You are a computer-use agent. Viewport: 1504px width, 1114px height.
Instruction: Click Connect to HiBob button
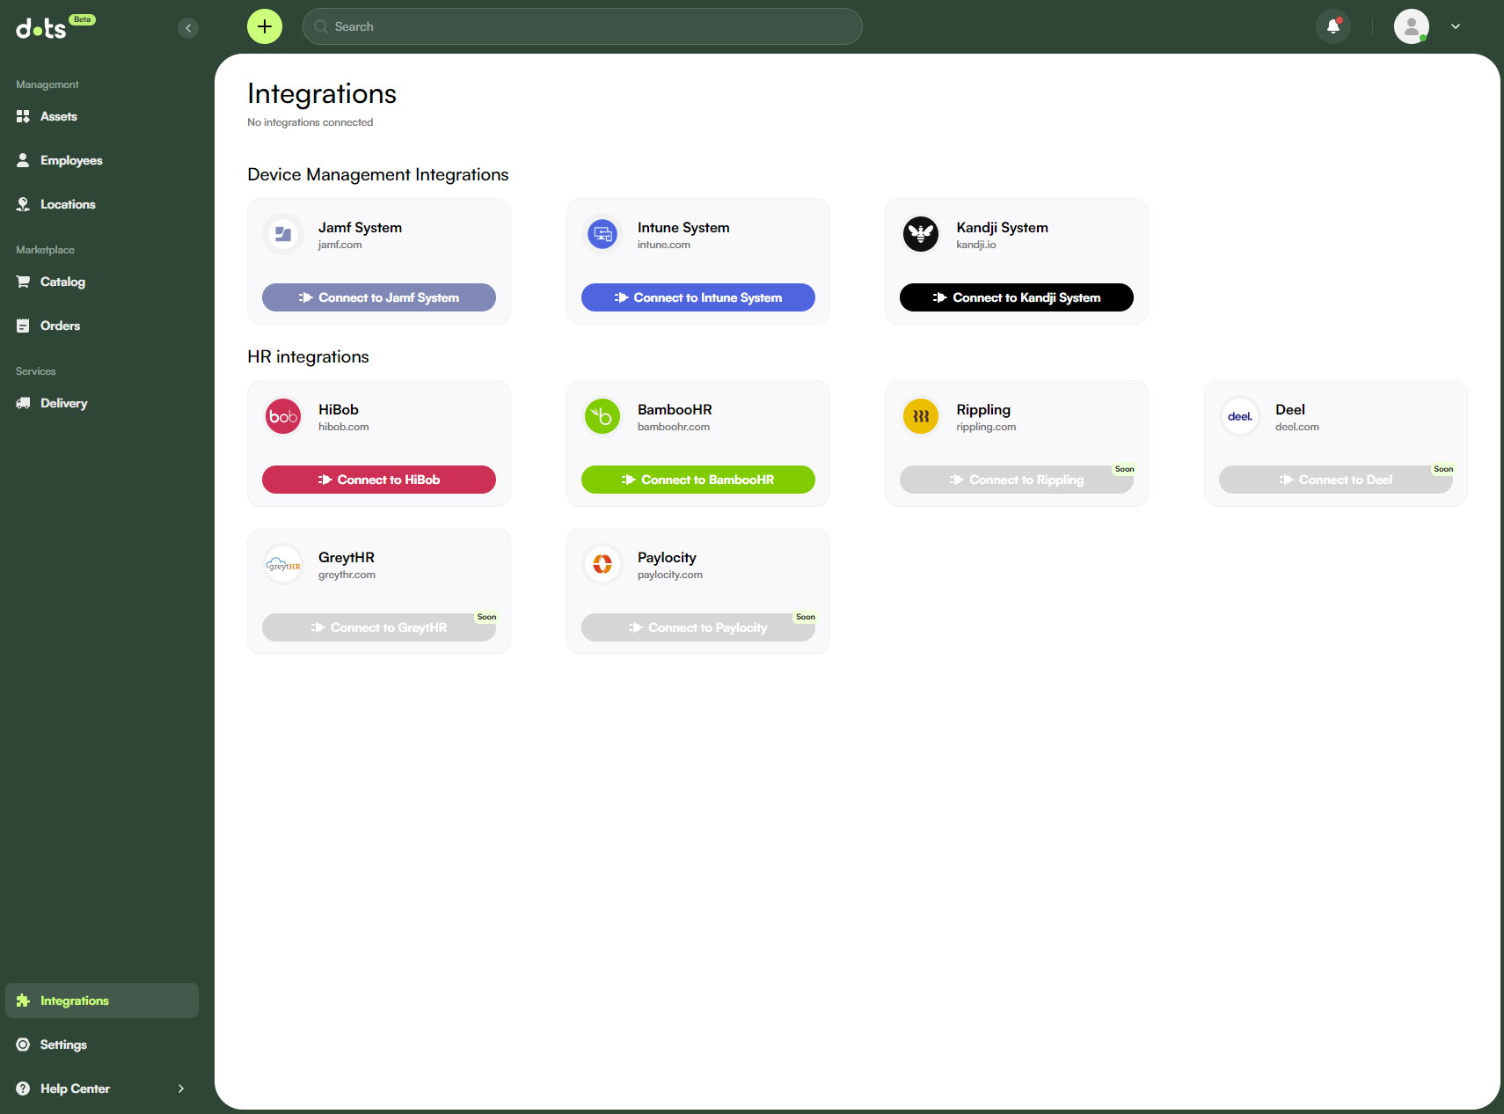pyautogui.click(x=379, y=480)
